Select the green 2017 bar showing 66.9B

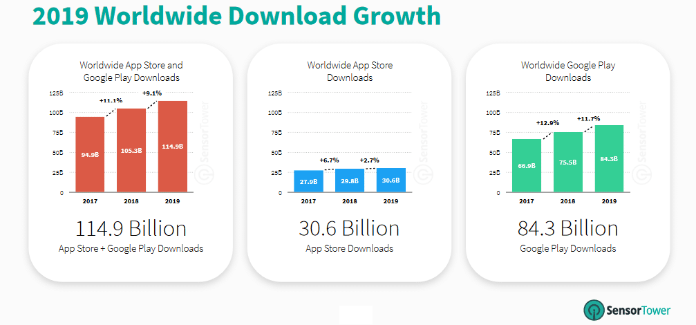[x=527, y=165]
